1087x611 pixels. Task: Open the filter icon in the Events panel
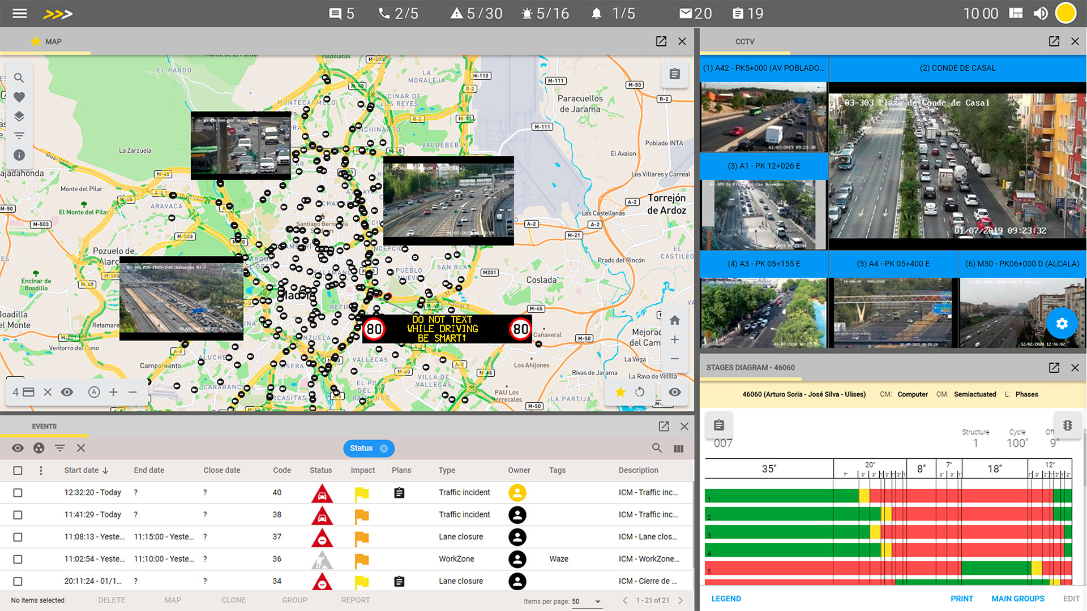pyautogui.click(x=59, y=448)
